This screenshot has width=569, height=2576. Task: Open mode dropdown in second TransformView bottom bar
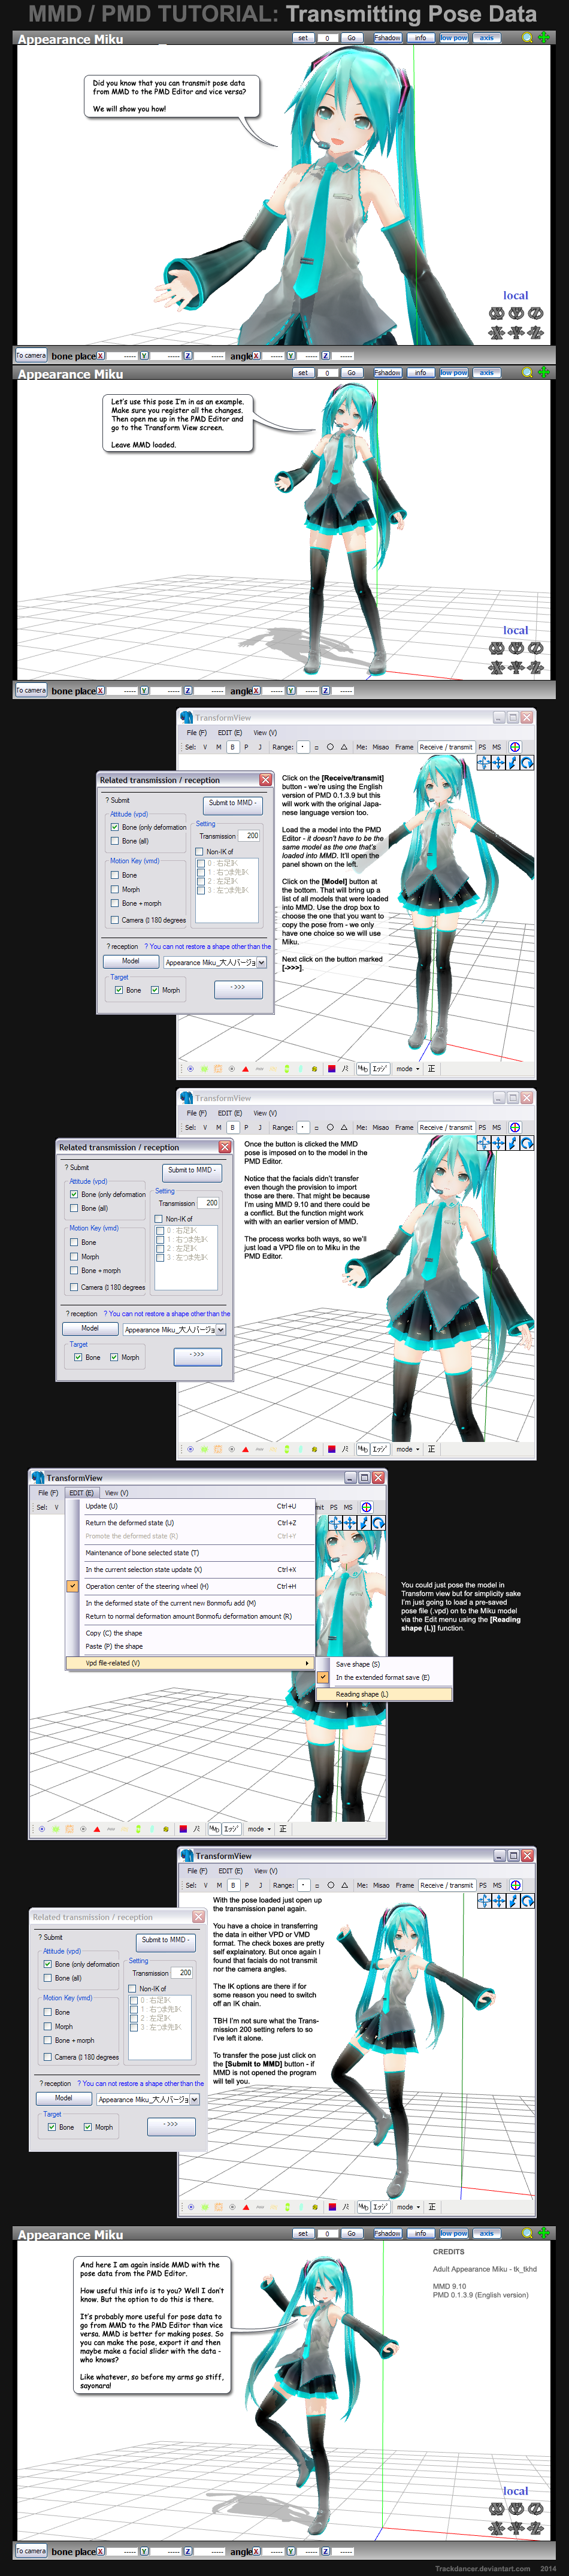pyautogui.click(x=408, y=1449)
